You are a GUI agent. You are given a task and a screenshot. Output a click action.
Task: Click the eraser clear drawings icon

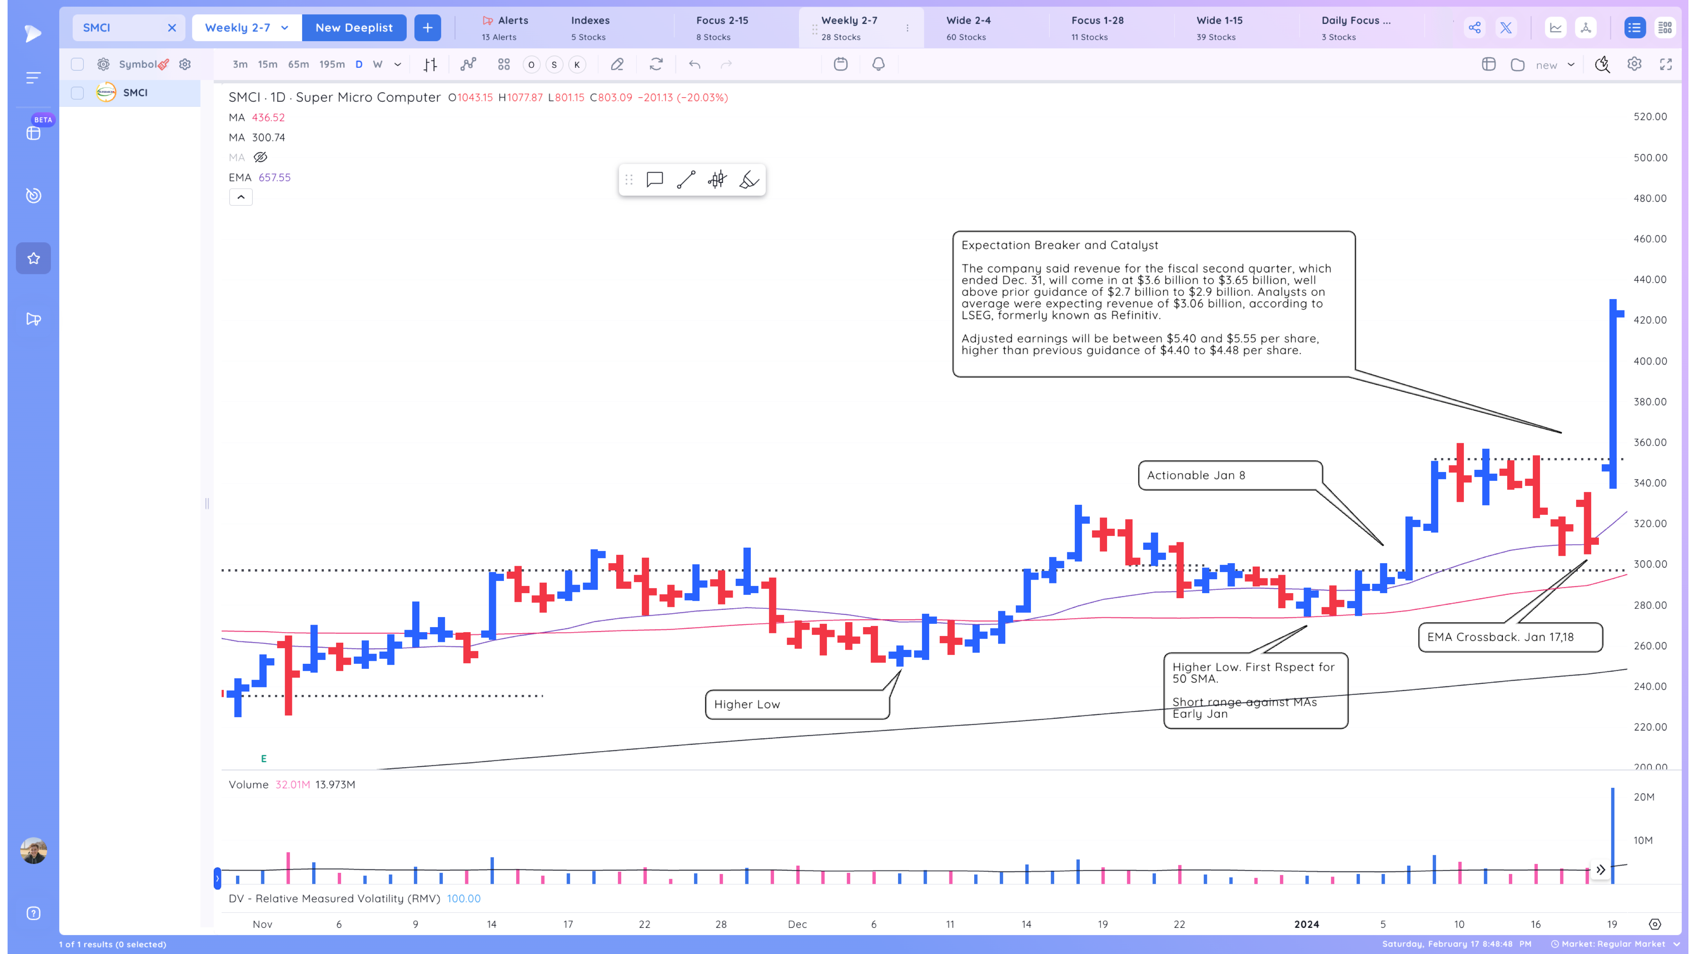click(x=617, y=64)
